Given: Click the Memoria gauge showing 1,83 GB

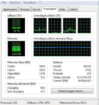Looking at the screenshot, I should [x=16, y=49].
